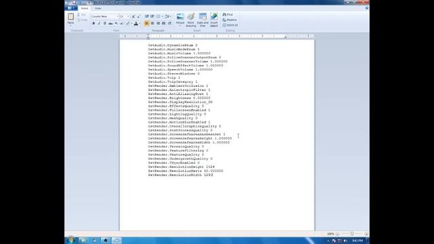The width and height of the screenshot is (434, 244).
Task: Toggle Superscript formatting
Action: (x=122, y=24)
